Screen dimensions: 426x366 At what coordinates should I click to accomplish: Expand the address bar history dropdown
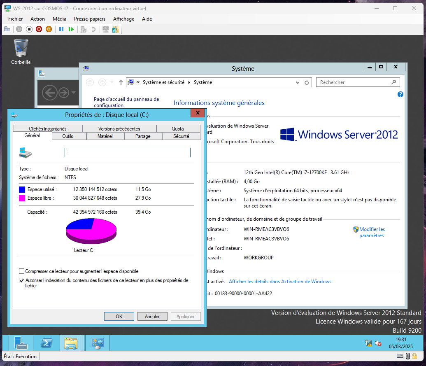(x=298, y=83)
